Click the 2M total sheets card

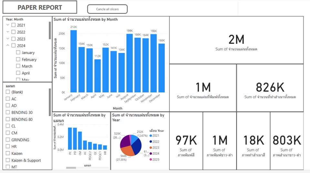coord(236,40)
